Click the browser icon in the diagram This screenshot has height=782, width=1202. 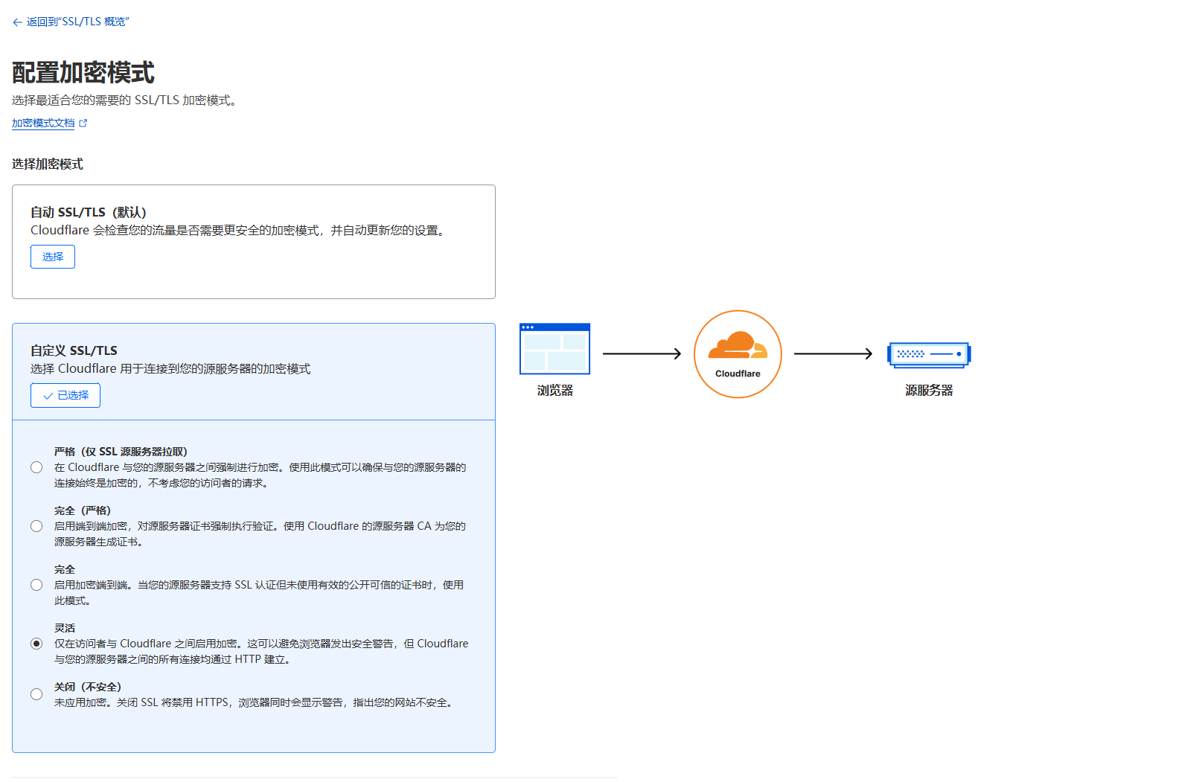pyautogui.click(x=554, y=348)
